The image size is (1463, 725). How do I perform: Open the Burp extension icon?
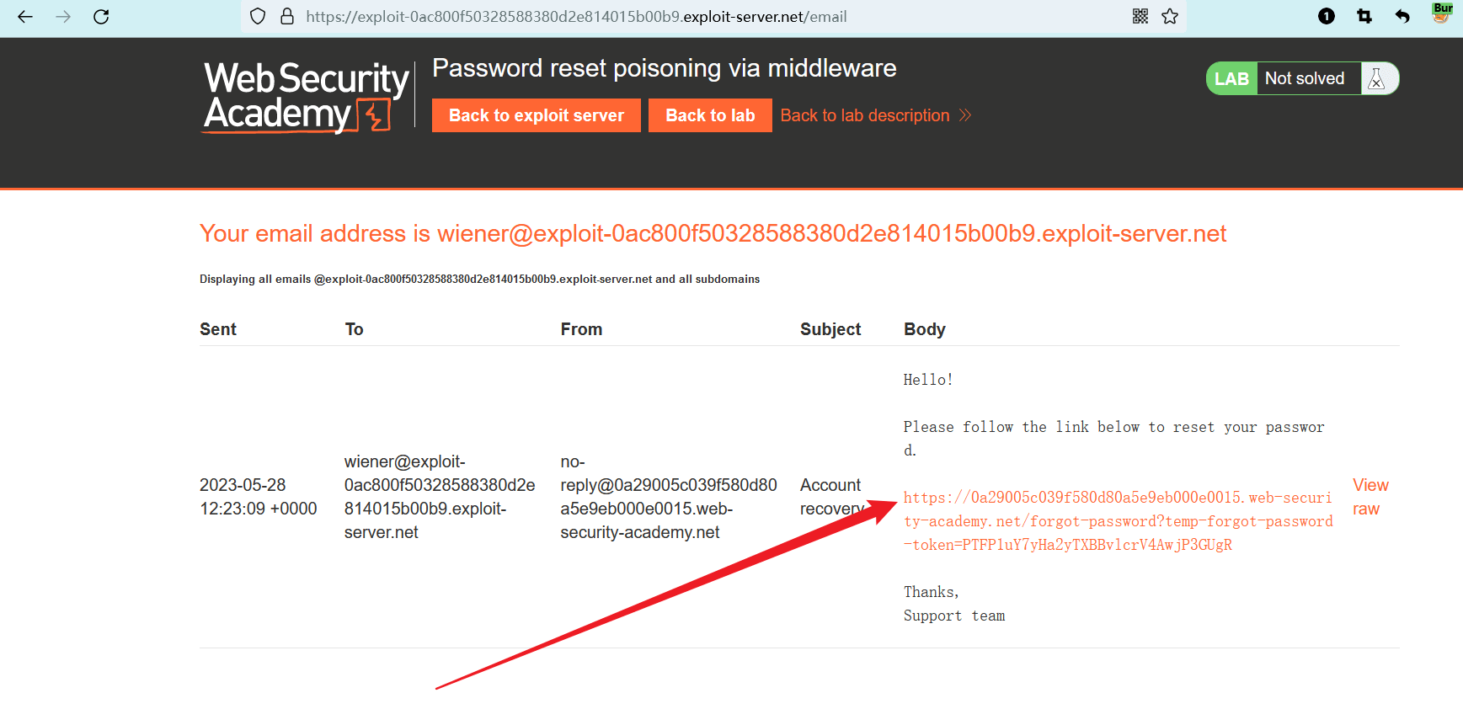click(1442, 13)
